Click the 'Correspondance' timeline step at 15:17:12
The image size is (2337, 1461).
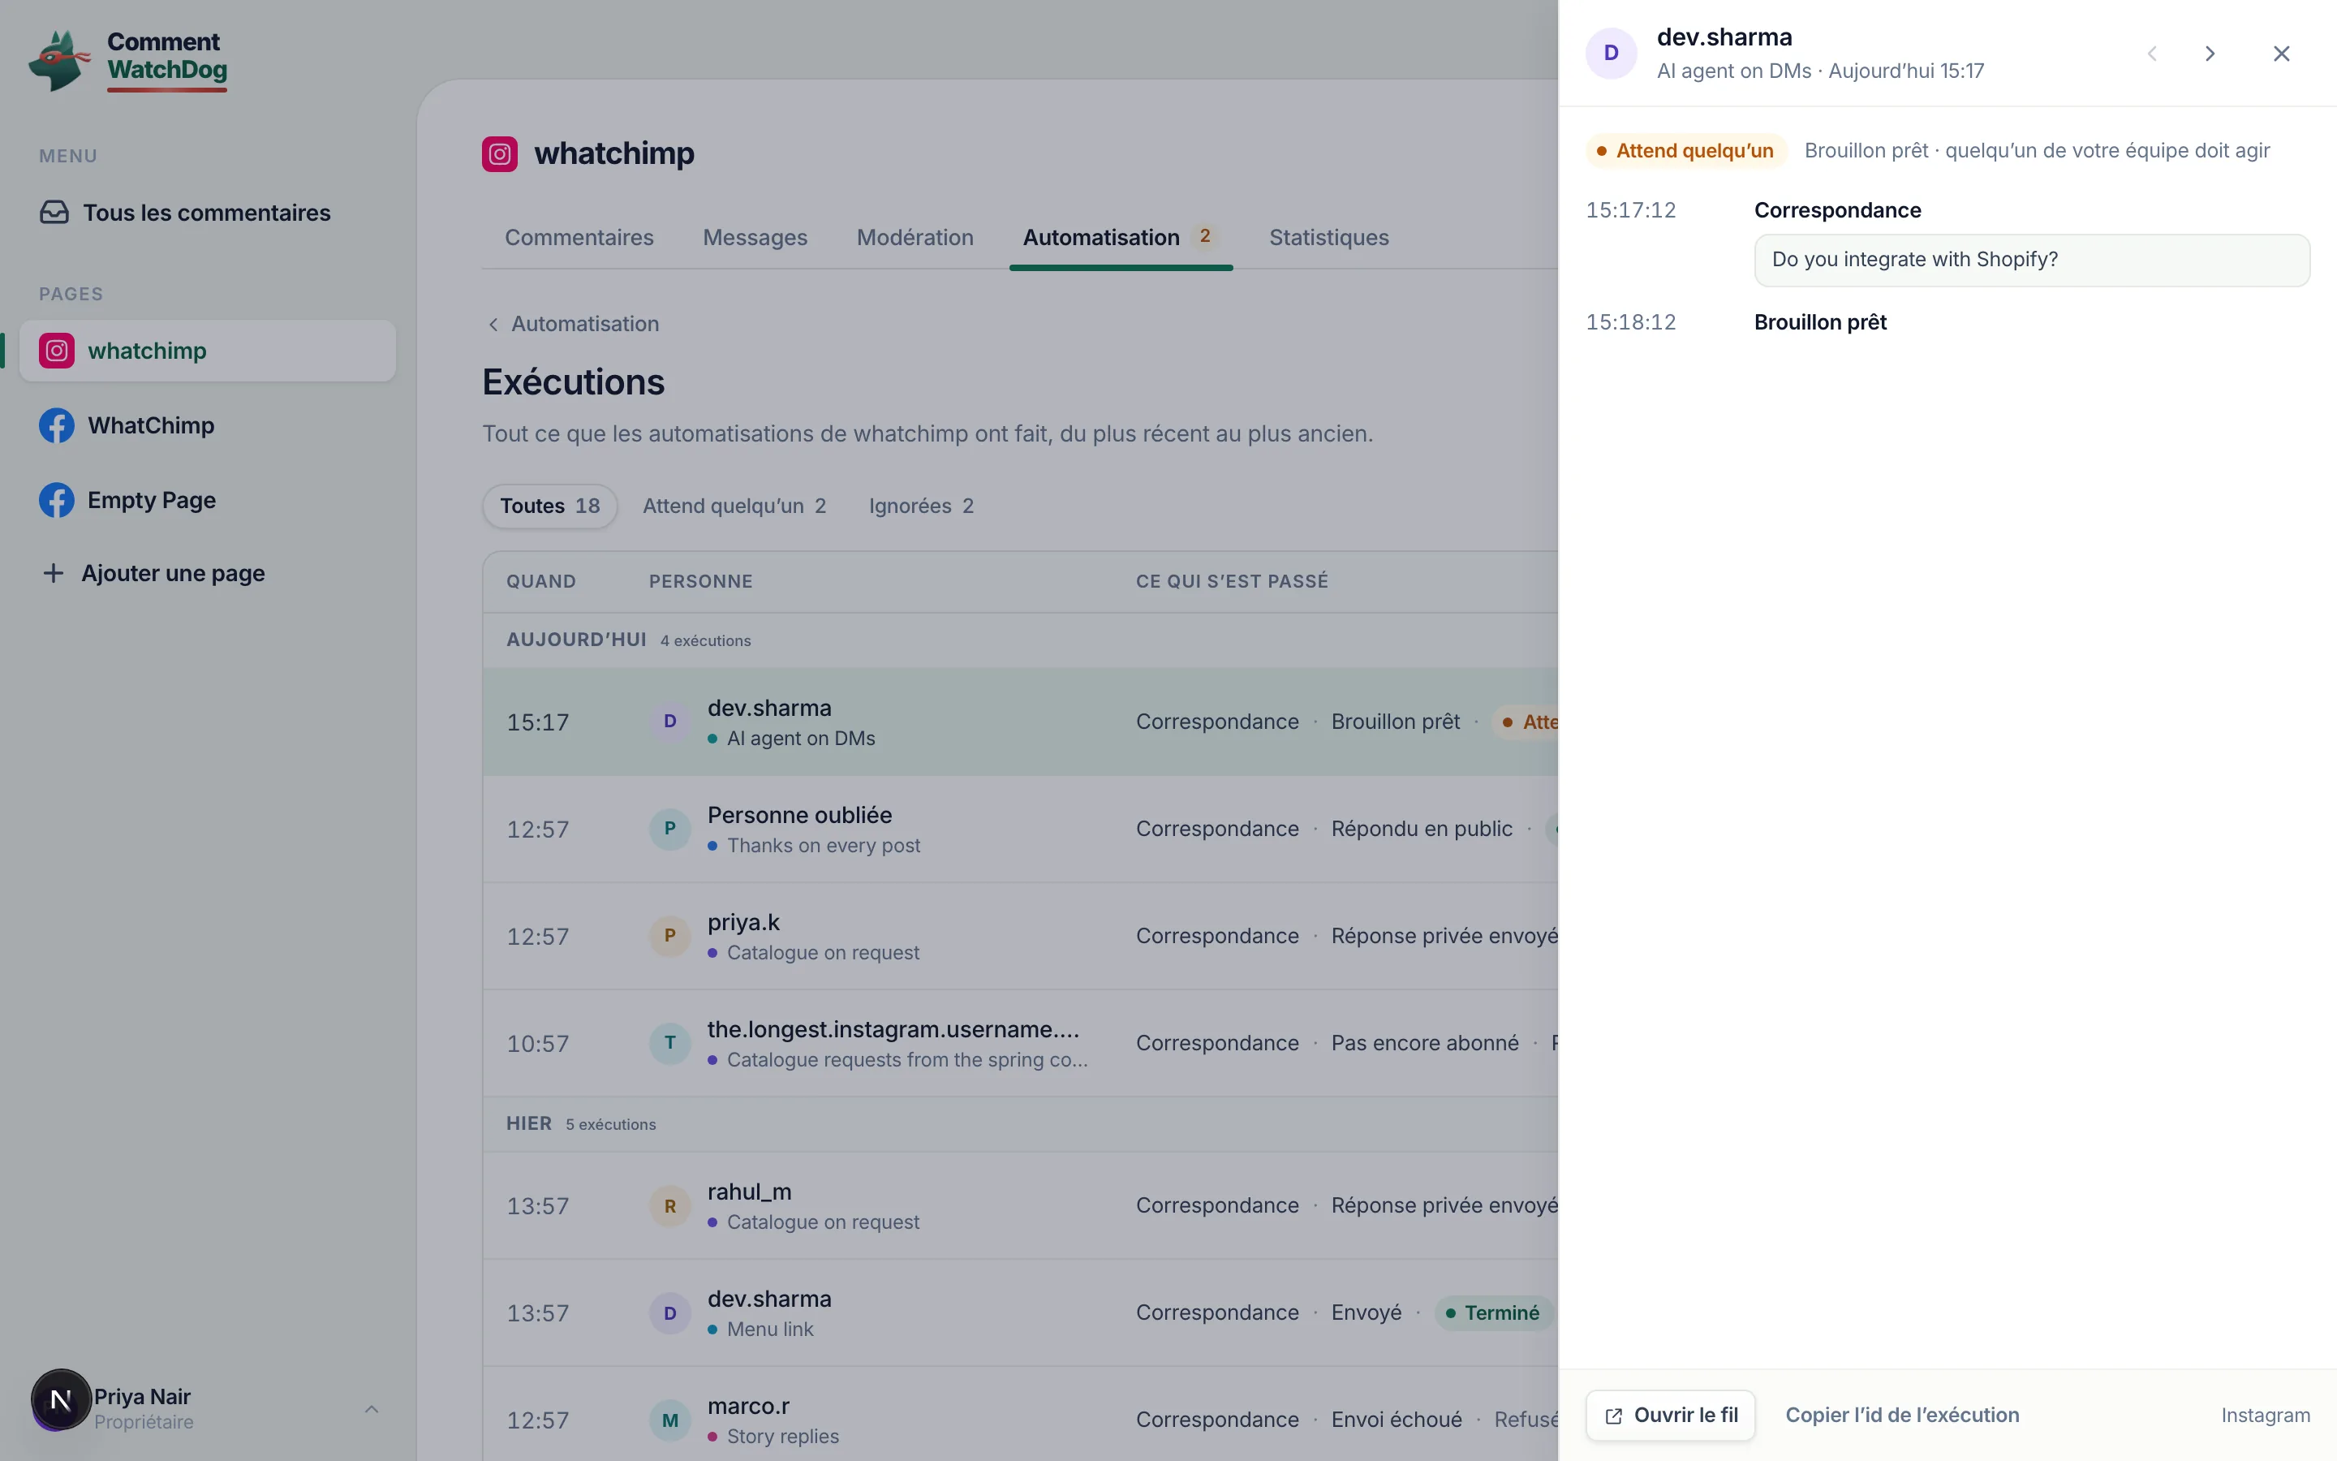(1837, 211)
